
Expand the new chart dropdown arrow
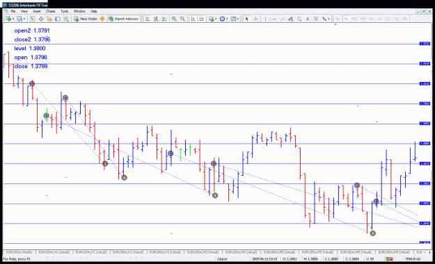tap(13, 19)
